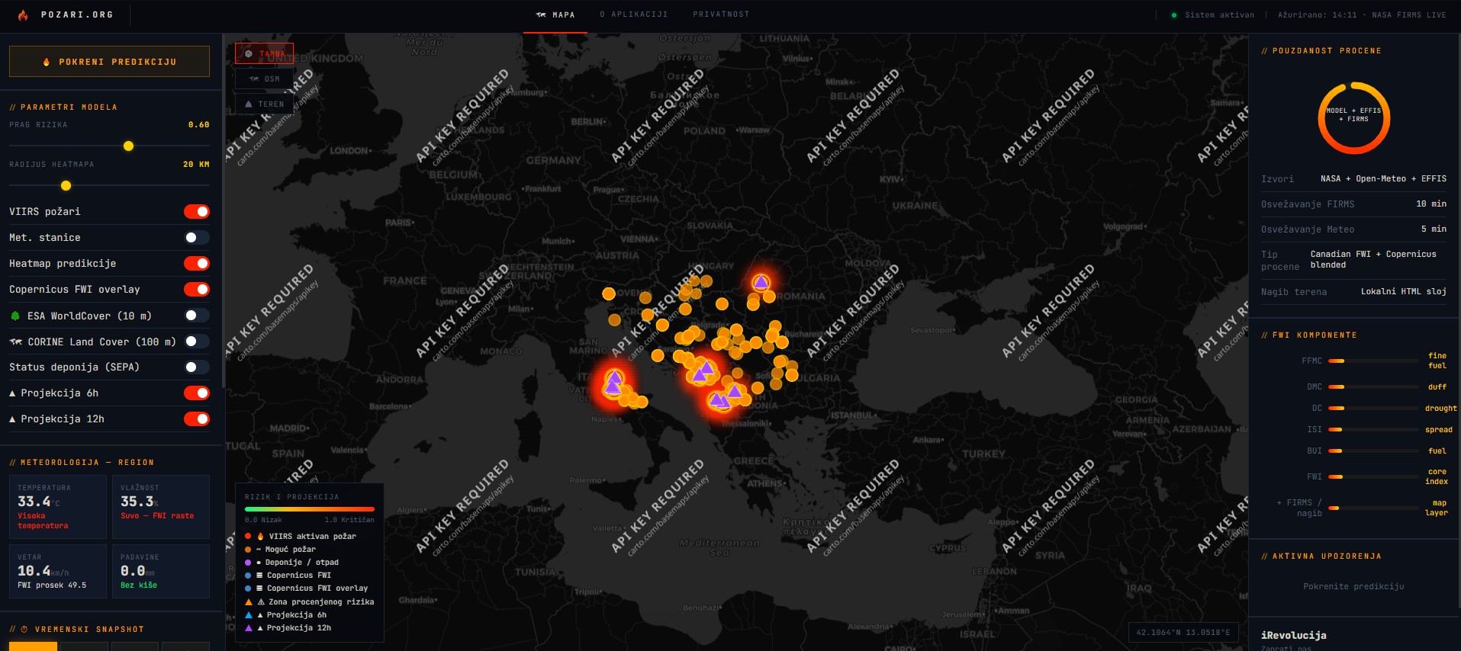The width and height of the screenshot is (1461, 651).
Task: Select the TEREN terrain basemap button
Action: coord(264,104)
